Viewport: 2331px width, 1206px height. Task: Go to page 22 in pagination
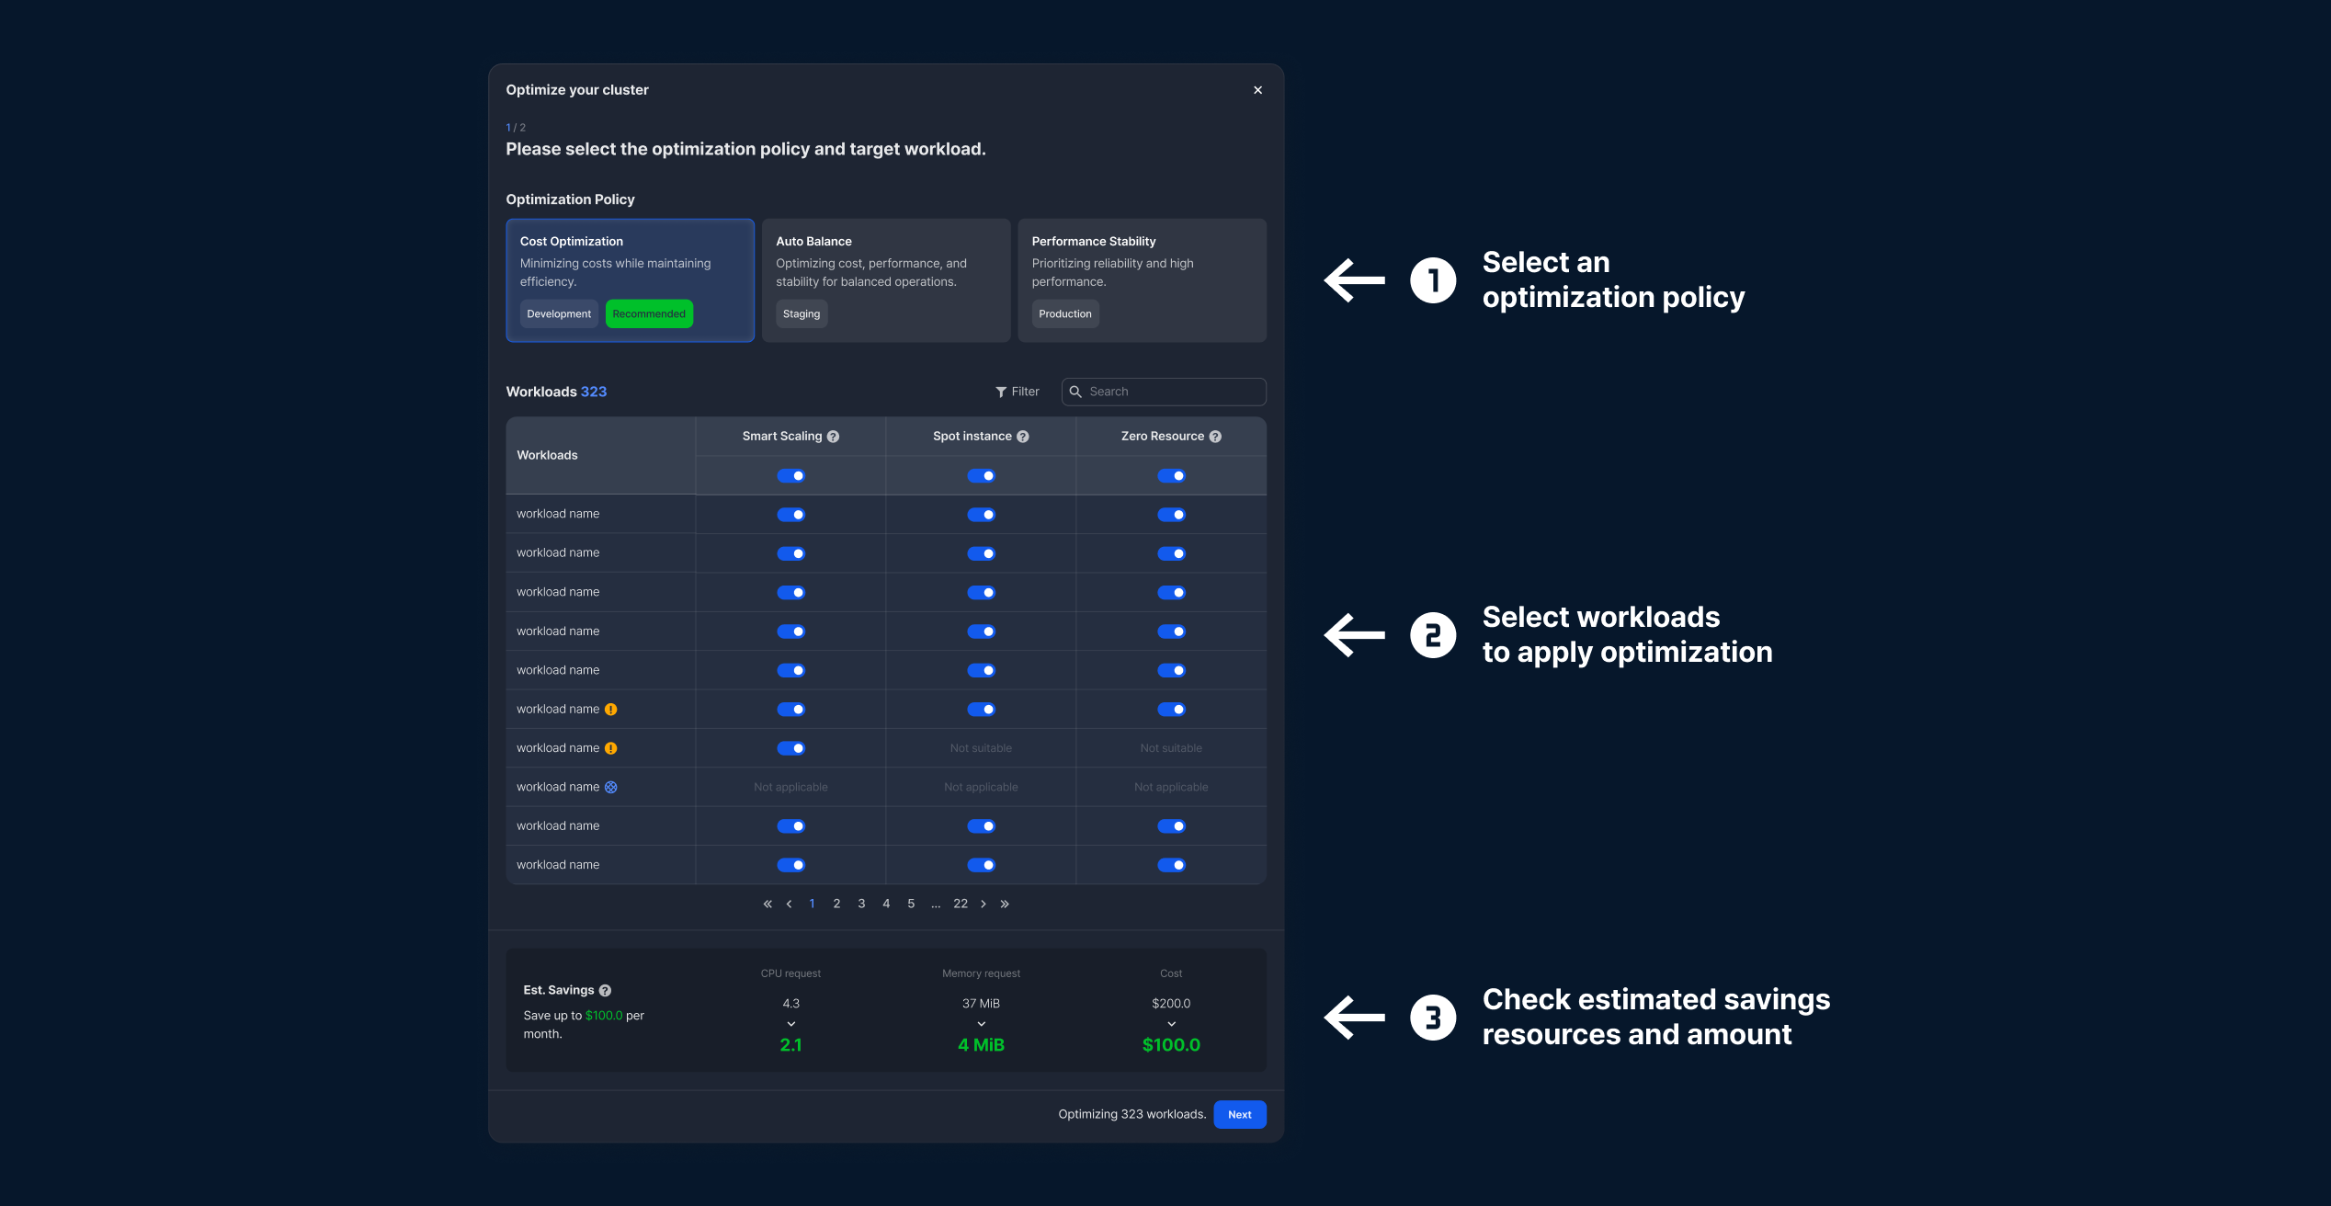click(961, 904)
